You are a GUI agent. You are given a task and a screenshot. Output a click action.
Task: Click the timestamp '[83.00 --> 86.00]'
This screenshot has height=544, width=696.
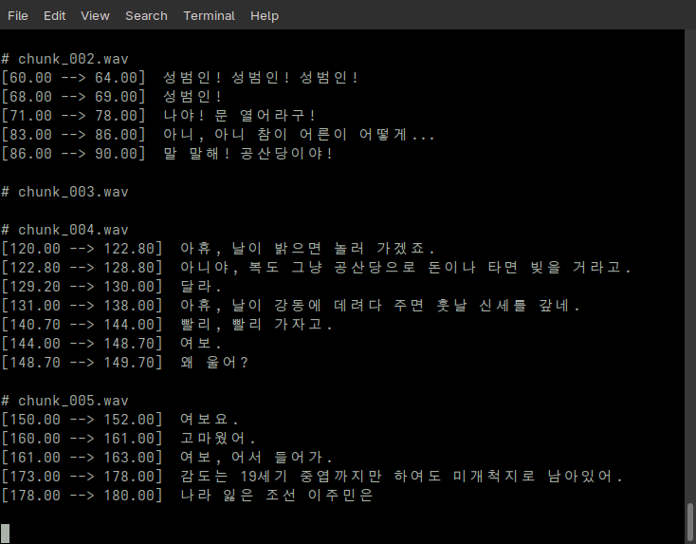(73, 135)
